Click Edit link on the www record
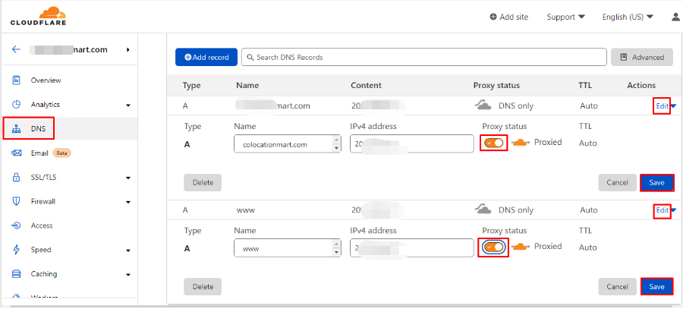 point(662,210)
